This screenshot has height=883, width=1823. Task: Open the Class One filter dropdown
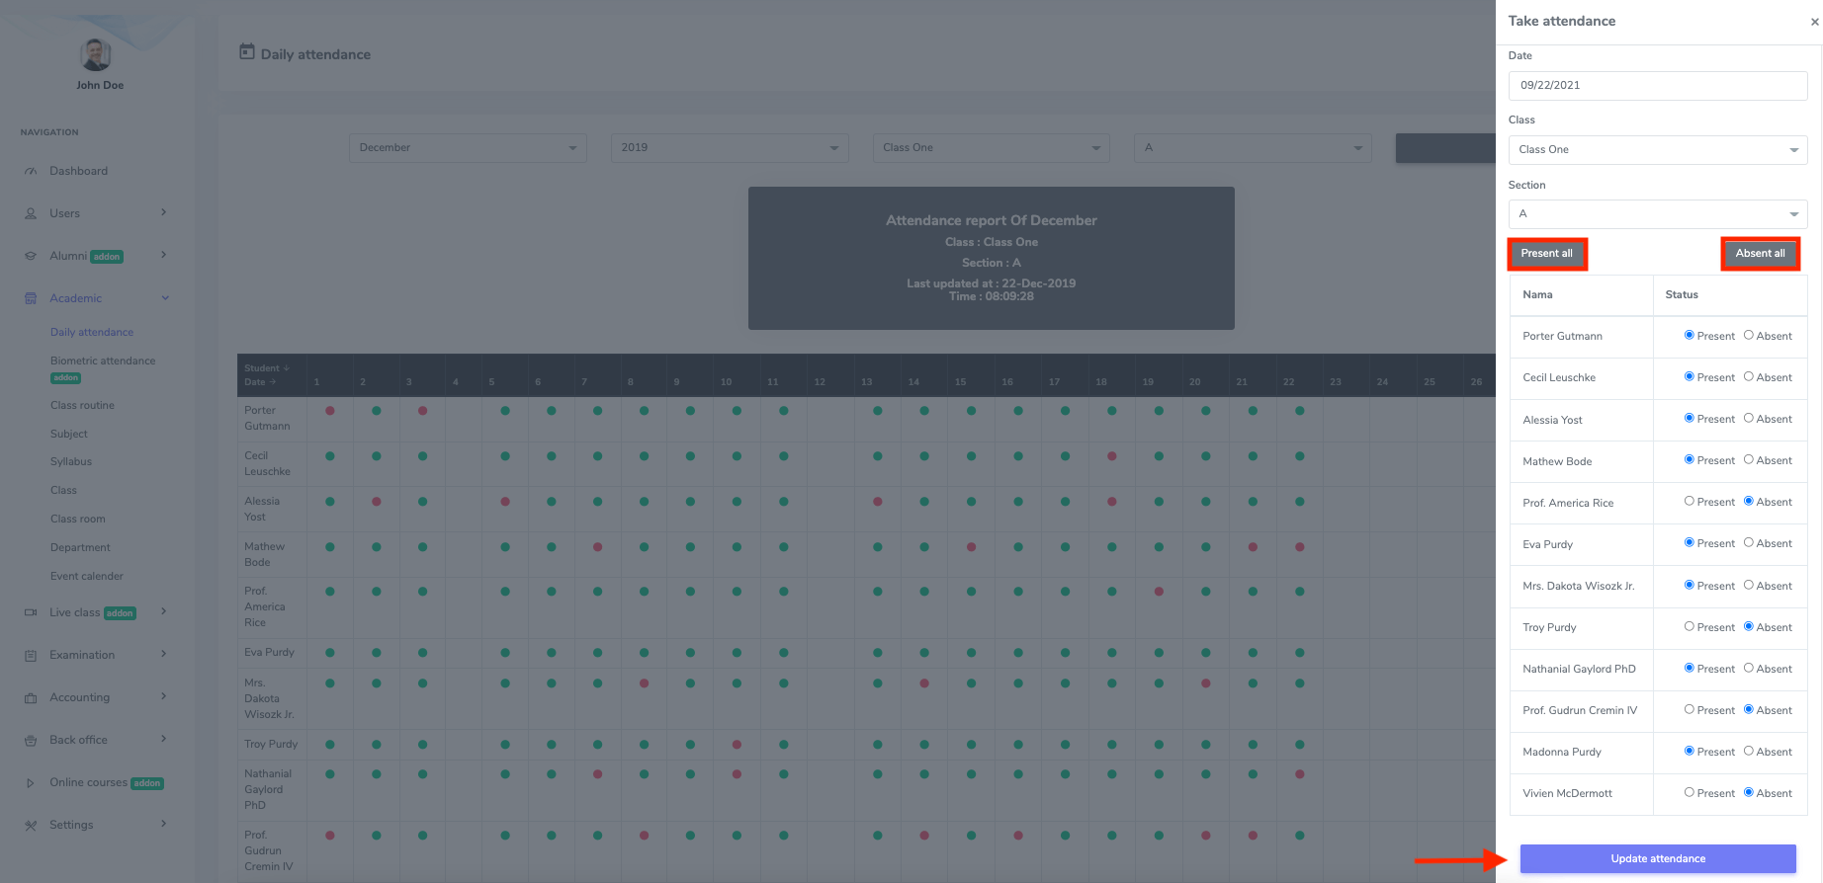(992, 148)
